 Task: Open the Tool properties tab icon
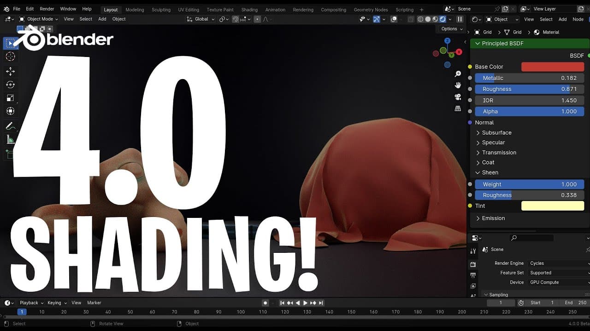point(473,251)
